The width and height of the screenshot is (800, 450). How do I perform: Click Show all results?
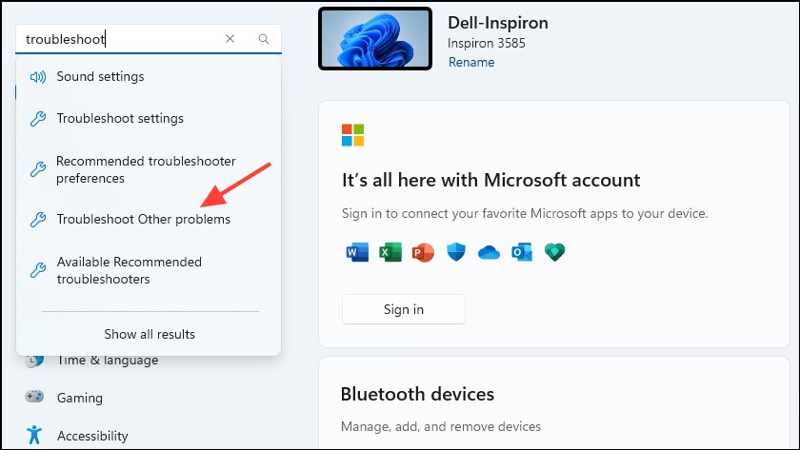pos(150,334)
